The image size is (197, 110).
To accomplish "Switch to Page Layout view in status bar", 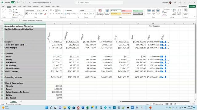I will point(171,104).
